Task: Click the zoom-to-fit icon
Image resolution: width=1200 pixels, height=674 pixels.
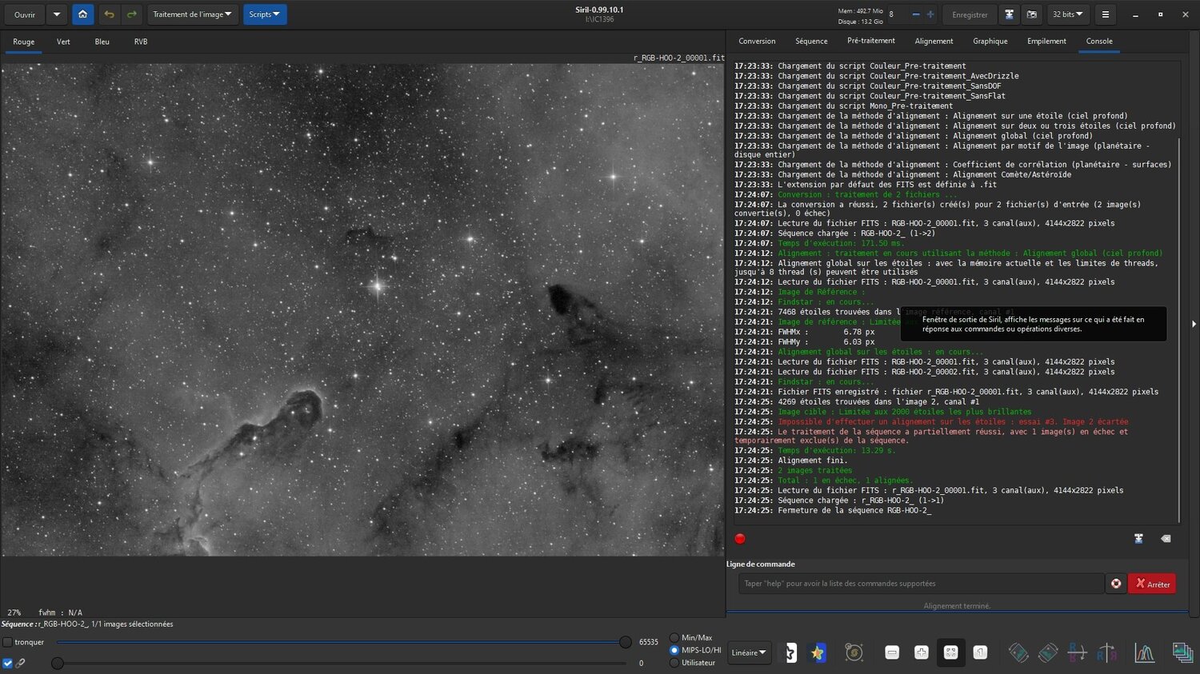Action: 950,653
